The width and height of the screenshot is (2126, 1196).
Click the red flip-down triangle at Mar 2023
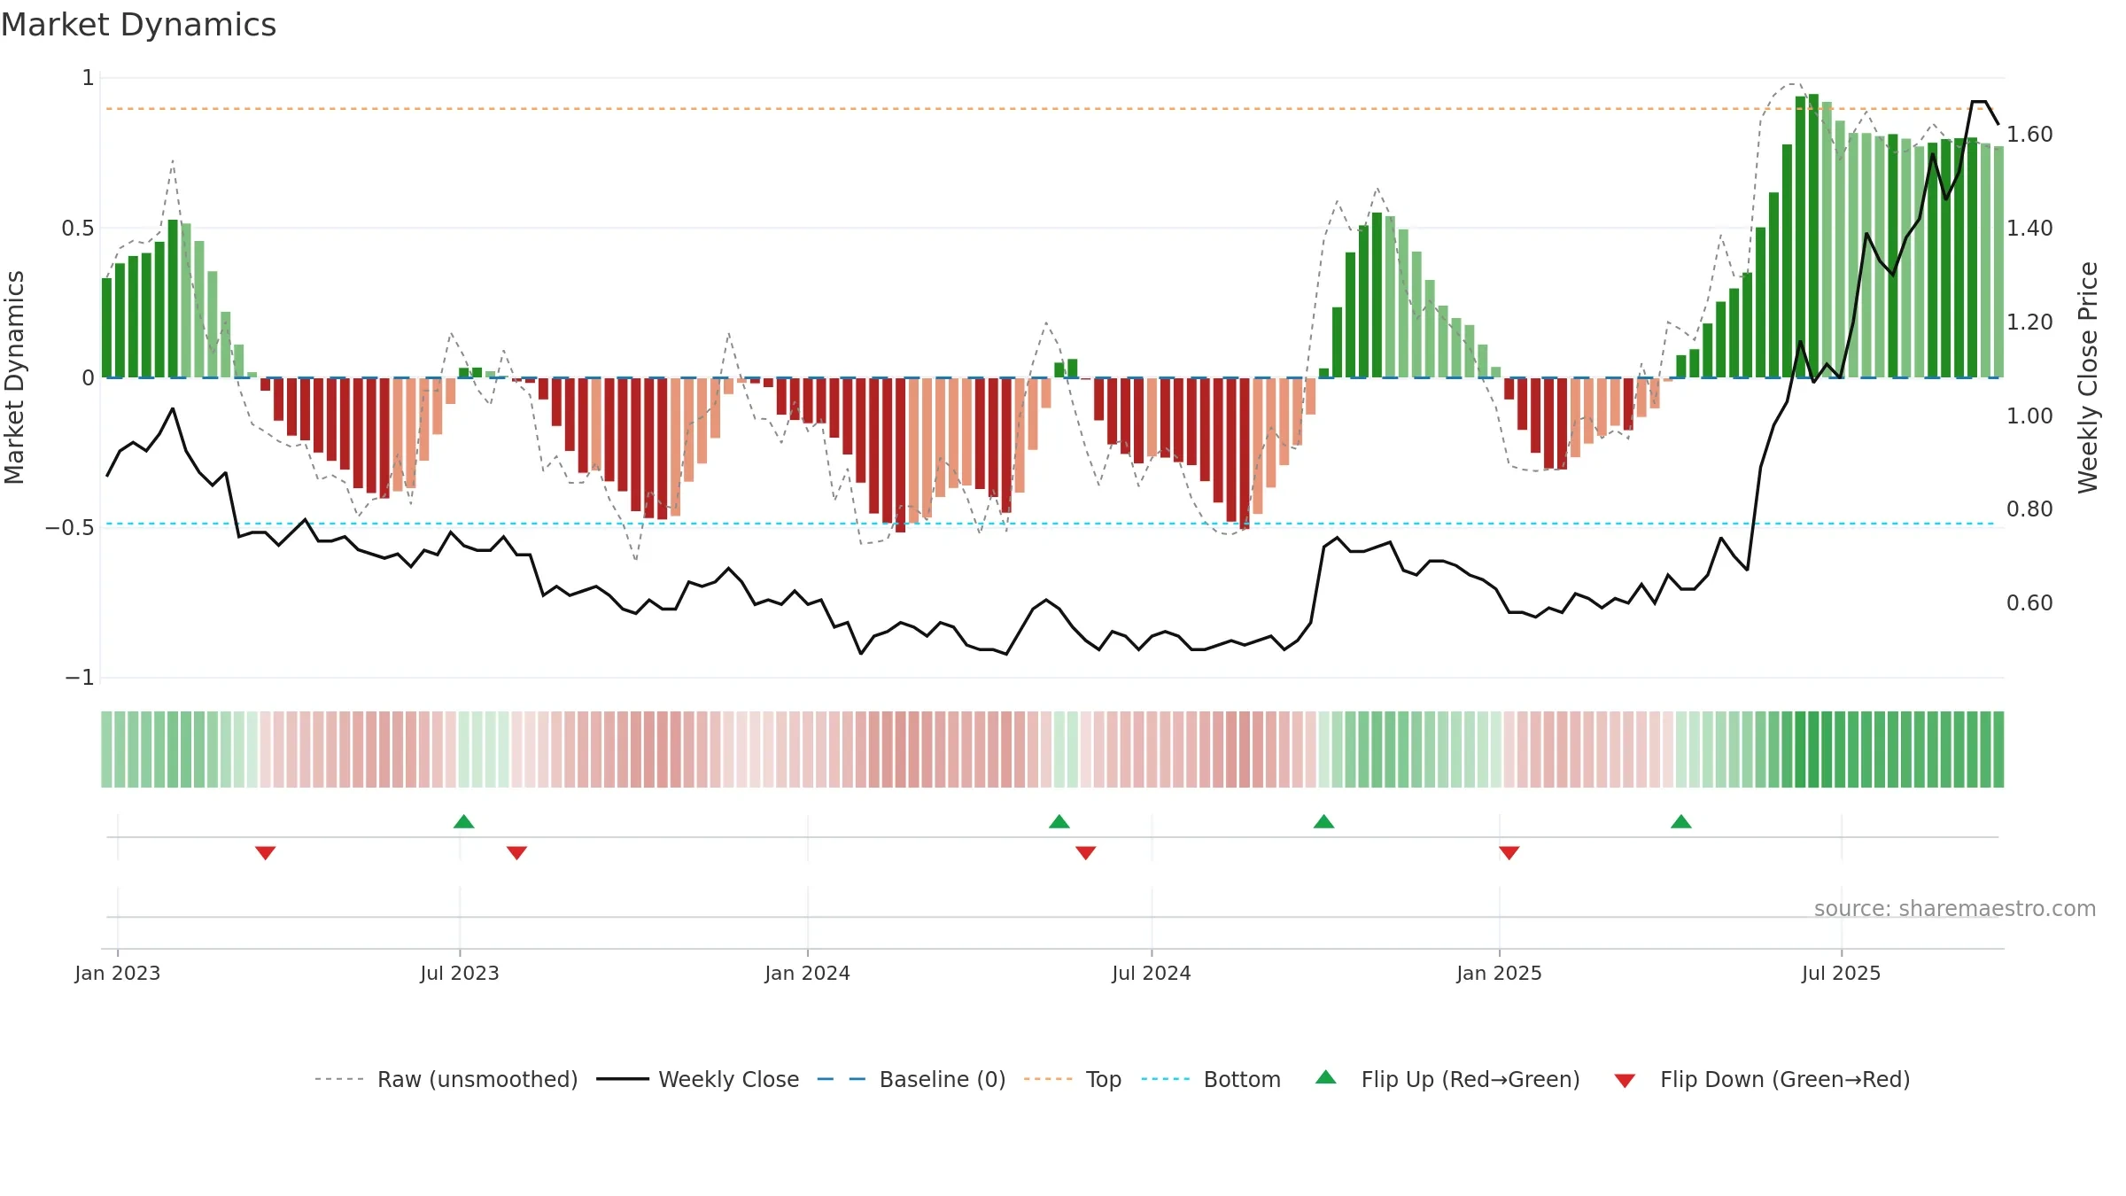[x=265, y=853]
